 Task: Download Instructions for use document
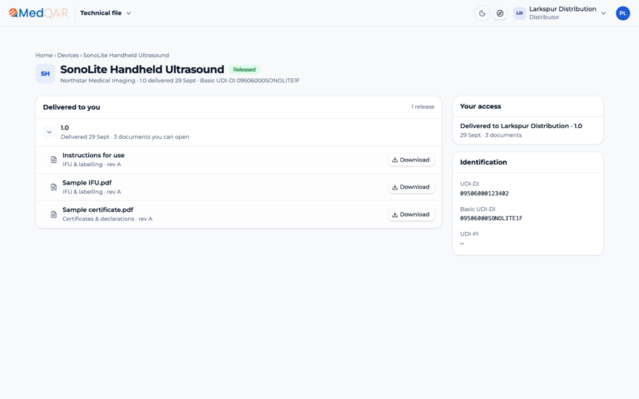[411, 160]
